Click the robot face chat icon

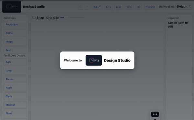tap(155, 114)
